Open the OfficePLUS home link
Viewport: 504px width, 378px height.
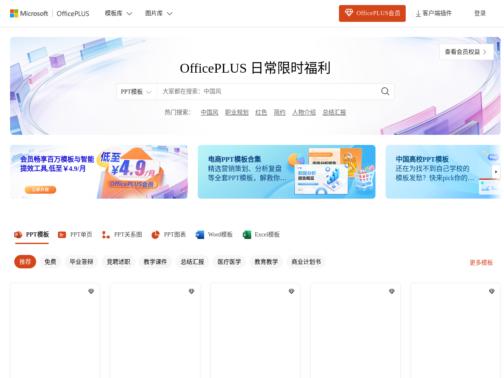[x=73, y=13]
